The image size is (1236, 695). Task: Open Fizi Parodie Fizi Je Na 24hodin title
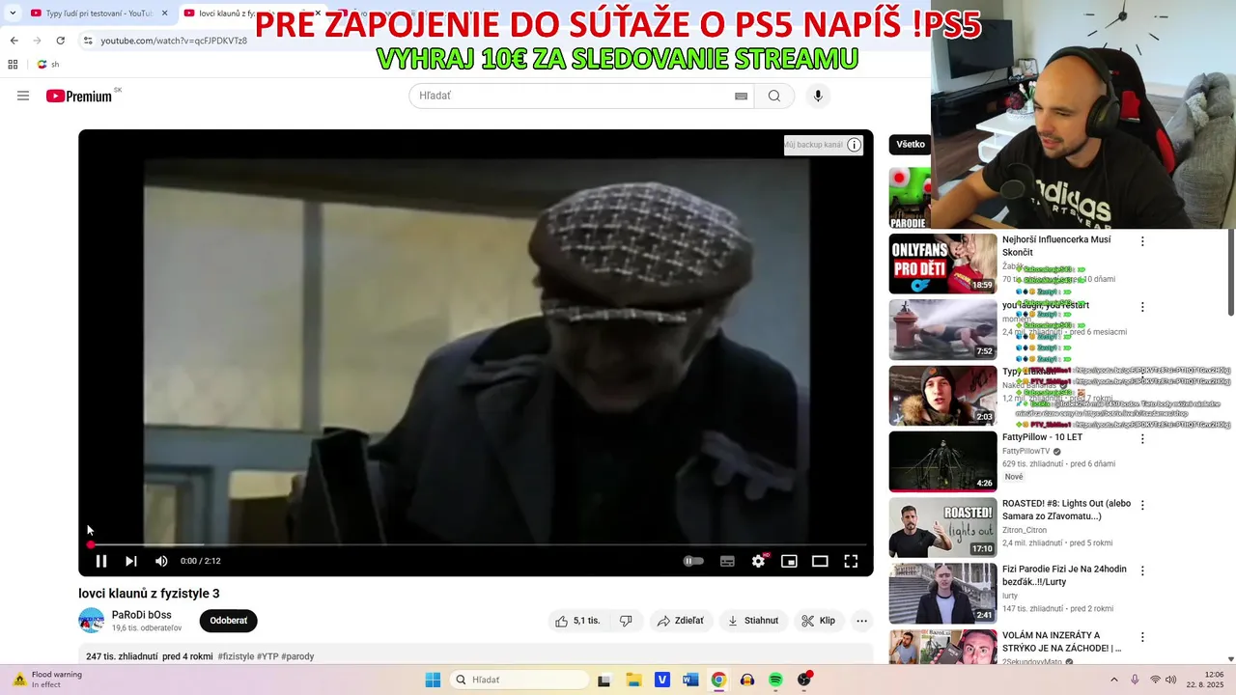[x=1064, y=575]
